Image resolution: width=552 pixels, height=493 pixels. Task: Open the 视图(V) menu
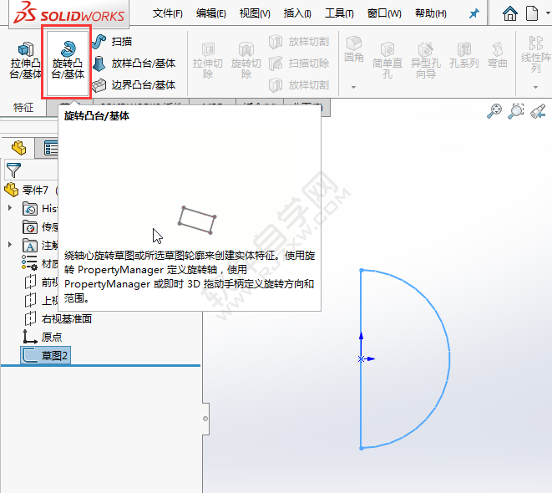(255, 13)
